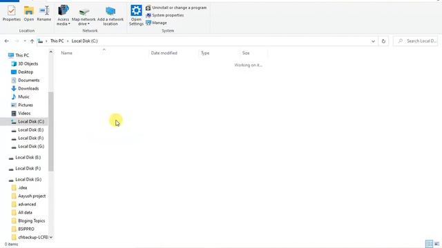Open All data folder

coord(25,213)
